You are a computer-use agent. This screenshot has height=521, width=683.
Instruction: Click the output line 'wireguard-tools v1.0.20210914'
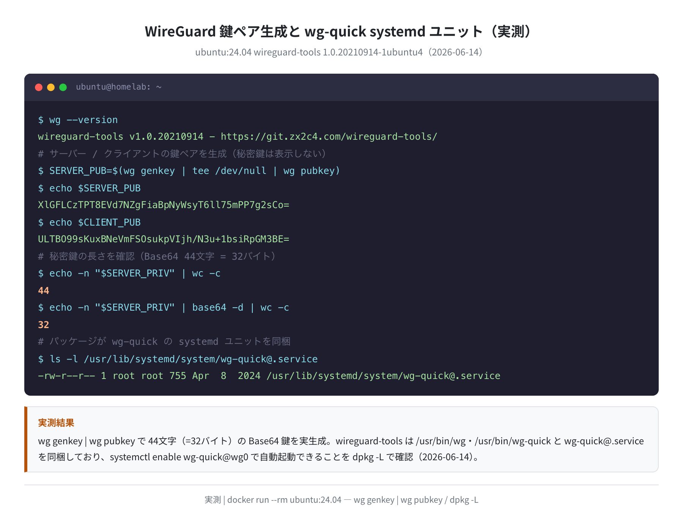[x=238, y=137]
